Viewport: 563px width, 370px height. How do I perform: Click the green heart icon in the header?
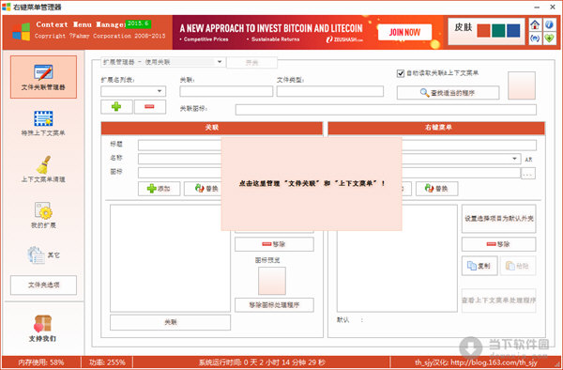pos(549,39)
